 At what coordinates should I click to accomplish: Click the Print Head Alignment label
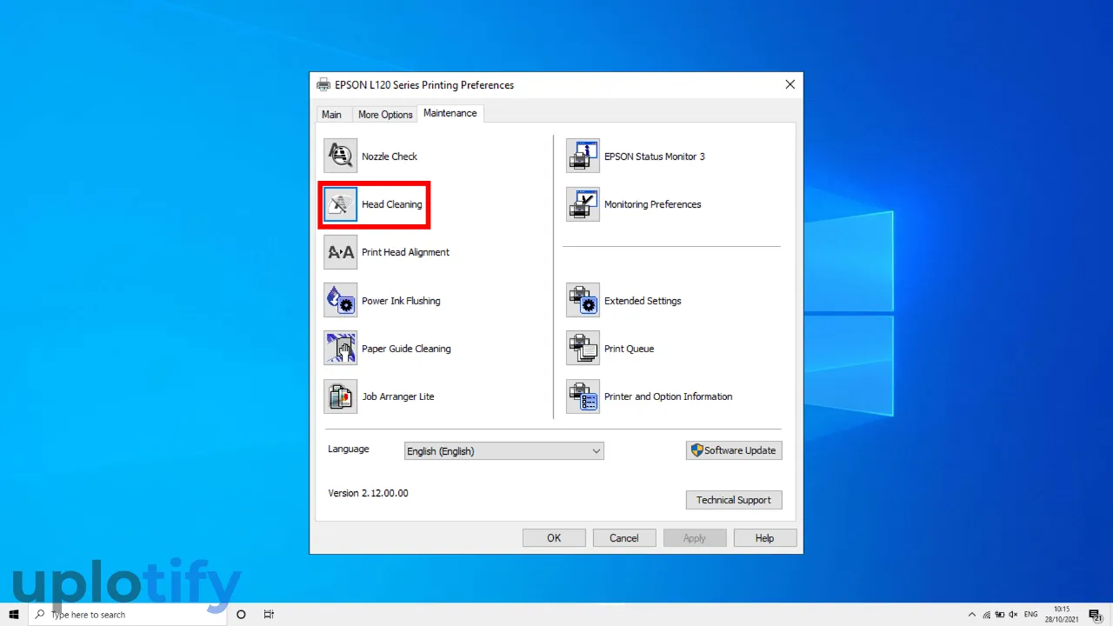point(405,252)
